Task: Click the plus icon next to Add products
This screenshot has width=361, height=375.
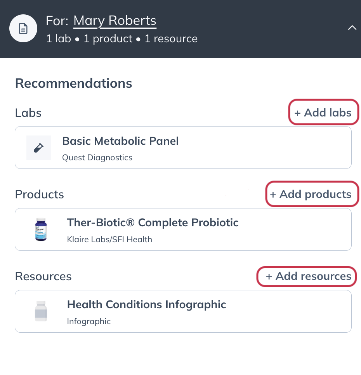Action: pos(274,194)
